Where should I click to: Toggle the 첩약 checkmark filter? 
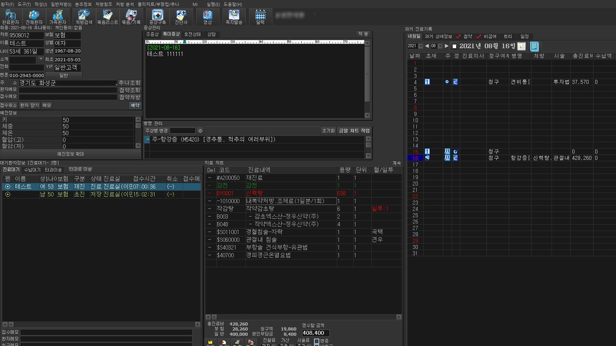click(458, 36)
